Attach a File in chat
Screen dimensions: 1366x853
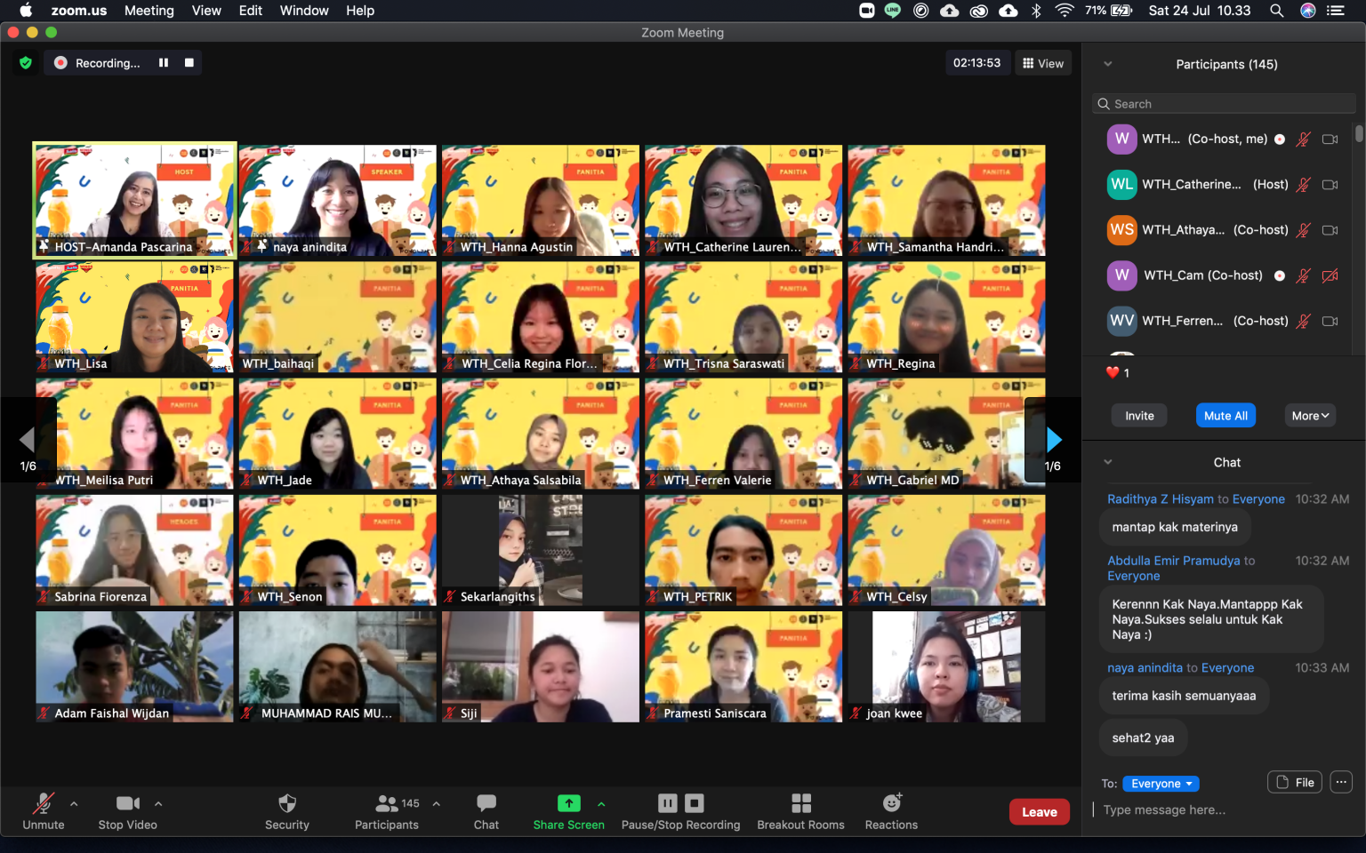tap(1294, 782)
